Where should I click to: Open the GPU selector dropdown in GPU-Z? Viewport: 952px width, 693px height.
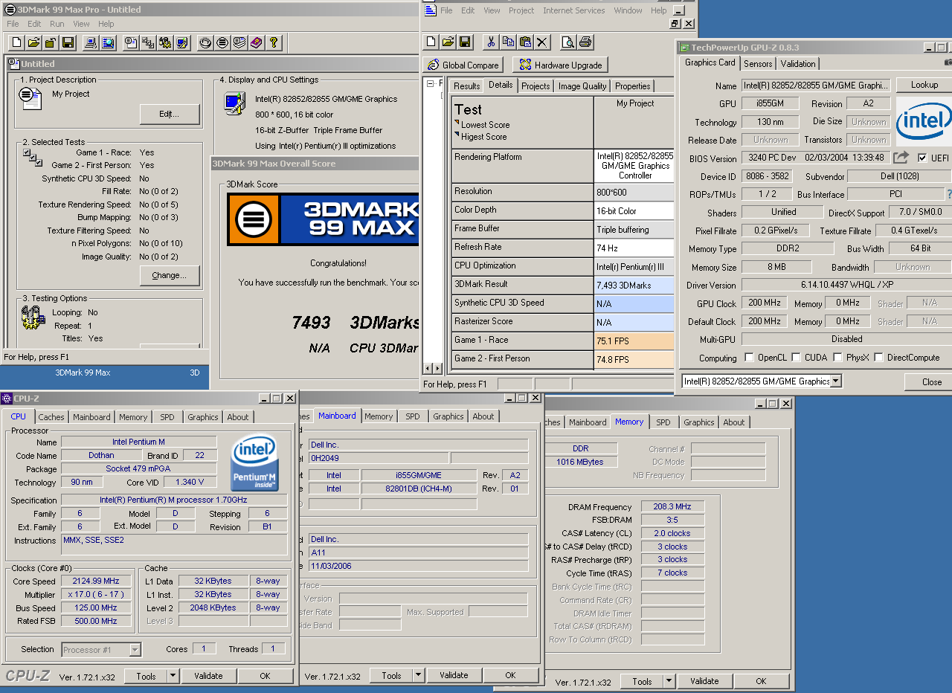pos(836,381)
